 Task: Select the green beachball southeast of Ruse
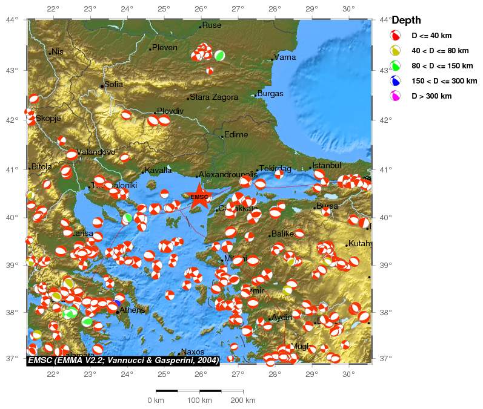pyautogui.click(x=219, y=56)
